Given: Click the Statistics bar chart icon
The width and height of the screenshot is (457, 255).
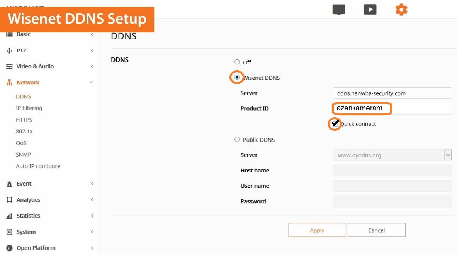Looking at the screenshot, I should point(9,216).
